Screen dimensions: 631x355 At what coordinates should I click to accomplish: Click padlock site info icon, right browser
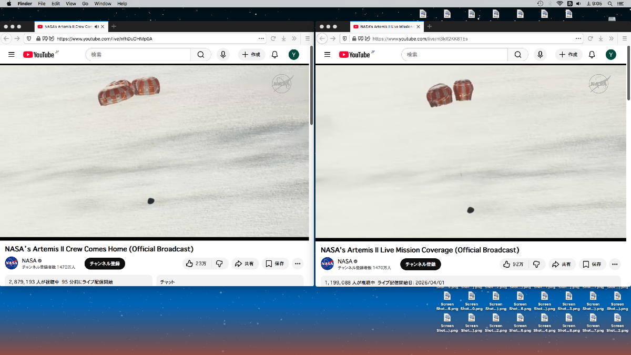click(354, 38)
